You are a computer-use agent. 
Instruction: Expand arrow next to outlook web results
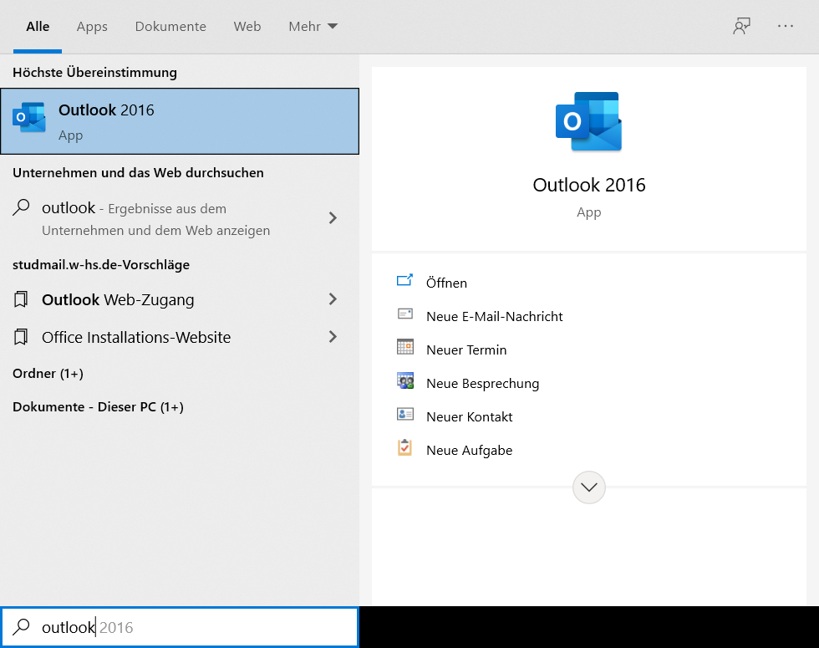pyautogui.click(x=333, y=218)
